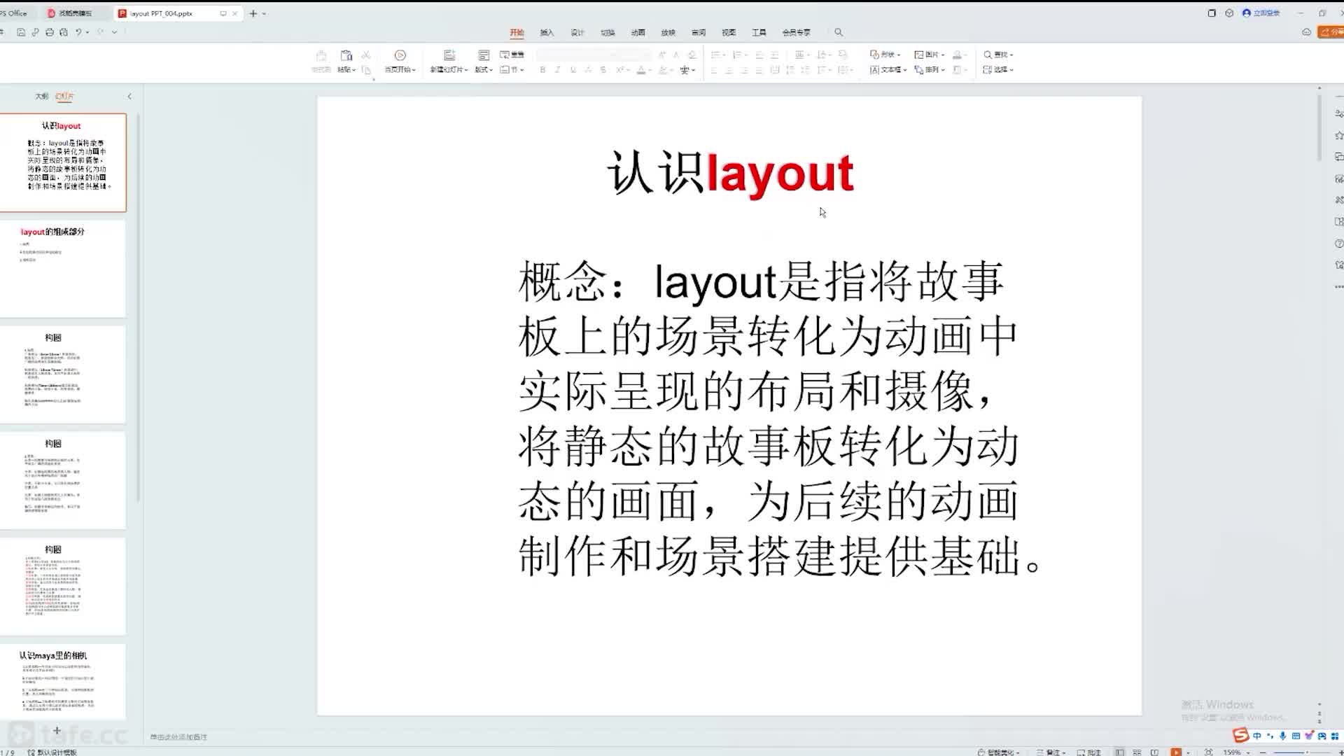Open the Animations ribbon tab
Screen dimensions: 1344x756
pyautogui.click(x=638, y=32)
